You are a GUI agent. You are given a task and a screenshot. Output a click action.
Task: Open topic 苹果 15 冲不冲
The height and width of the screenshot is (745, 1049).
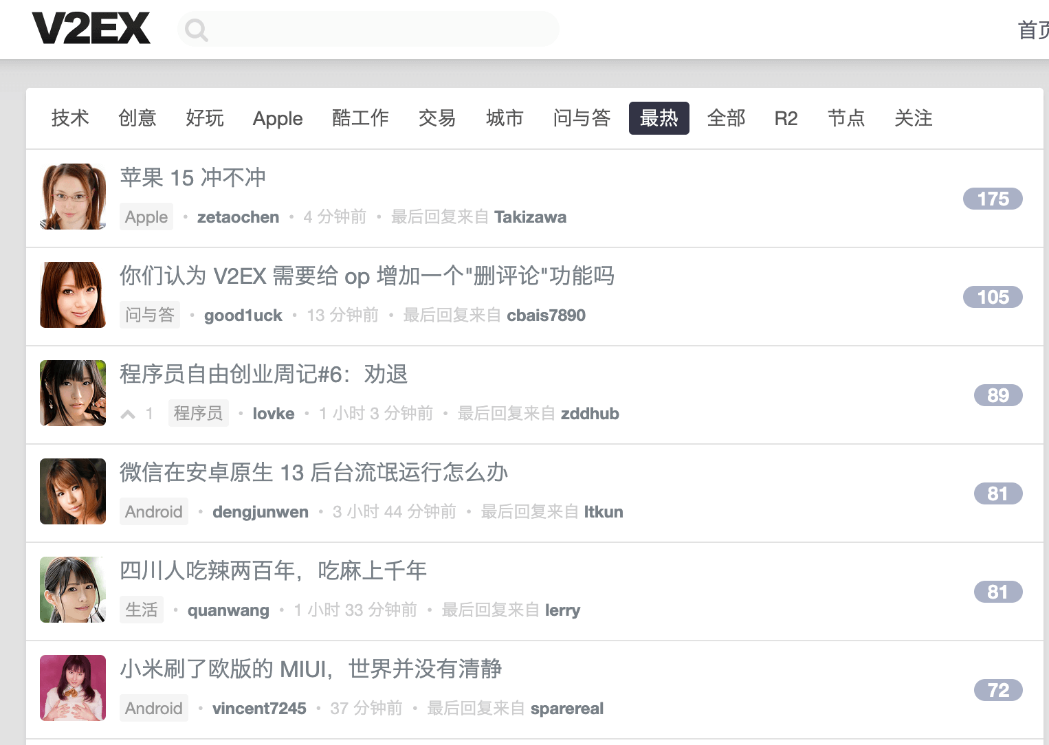(193, 177)
